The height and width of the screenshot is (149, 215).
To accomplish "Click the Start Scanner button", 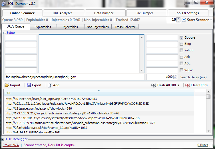I will tap(197, 20).
